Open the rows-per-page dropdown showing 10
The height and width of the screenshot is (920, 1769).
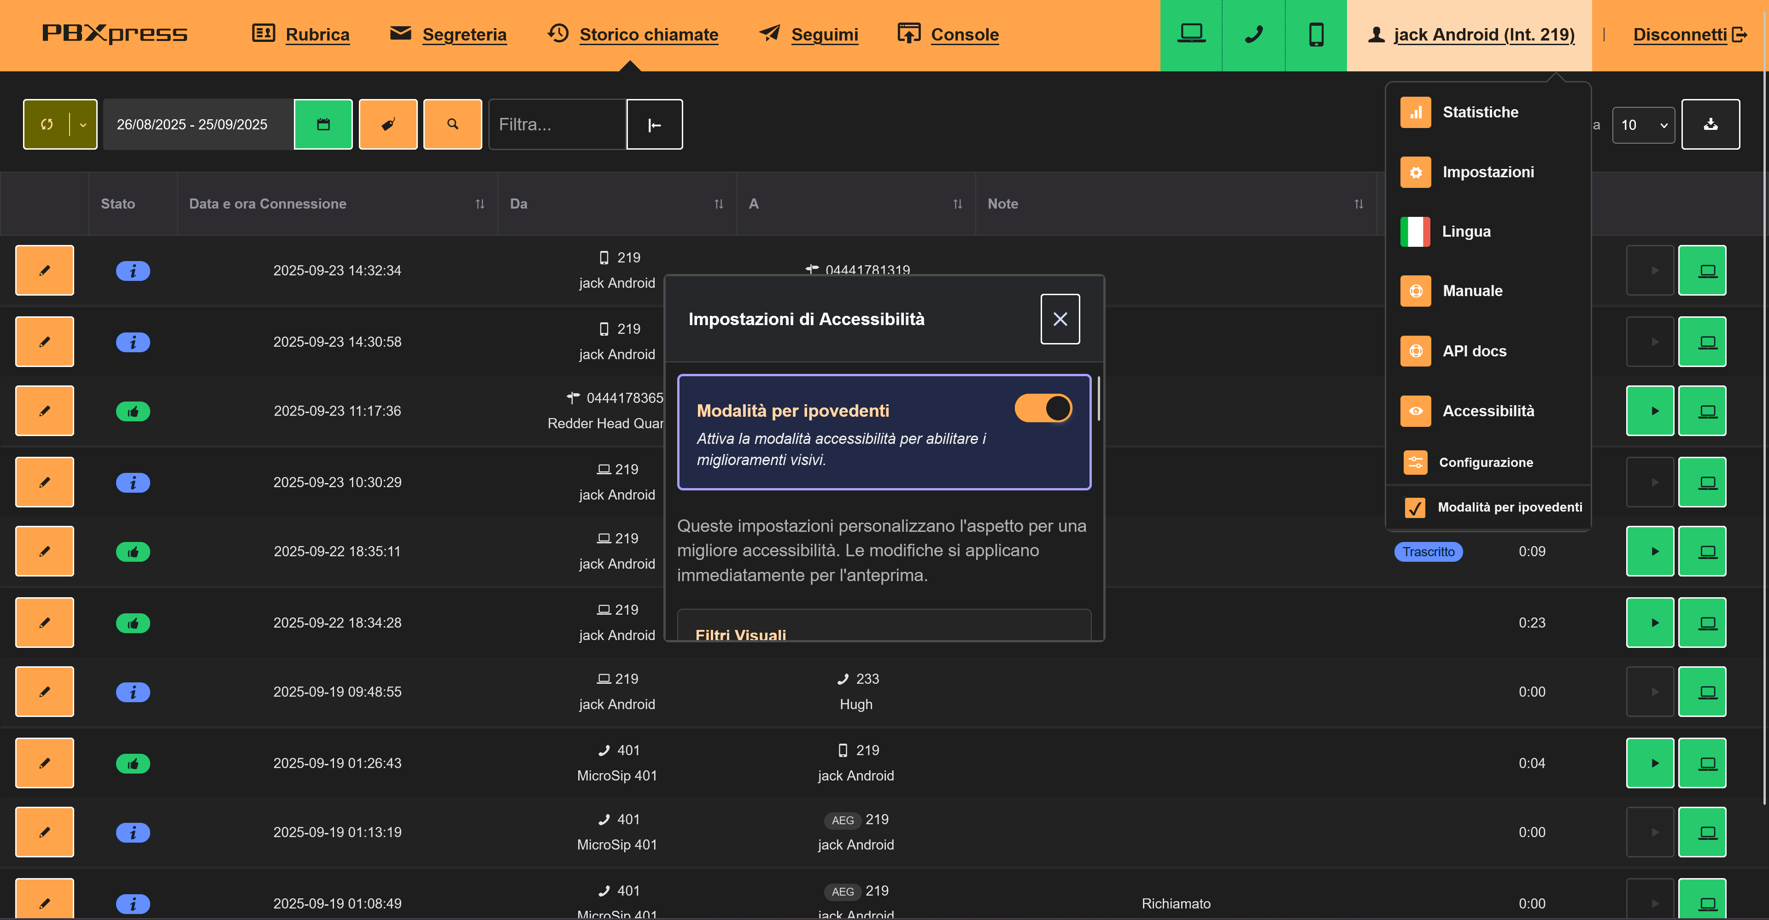1643,124
